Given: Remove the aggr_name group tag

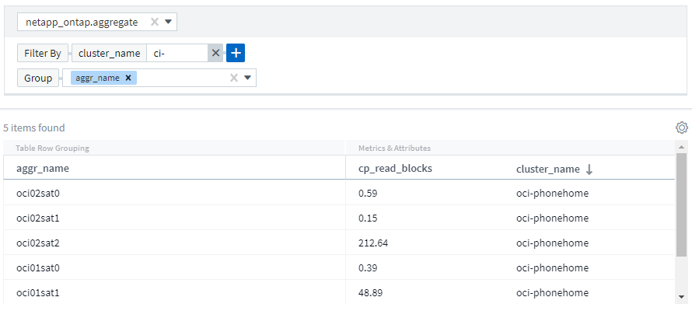Looking at the screenshot, I should pos(128,78).
